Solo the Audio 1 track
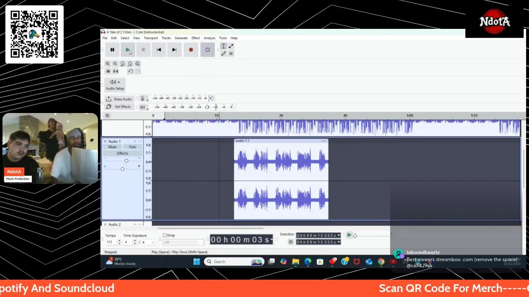 tap(133, 147)
